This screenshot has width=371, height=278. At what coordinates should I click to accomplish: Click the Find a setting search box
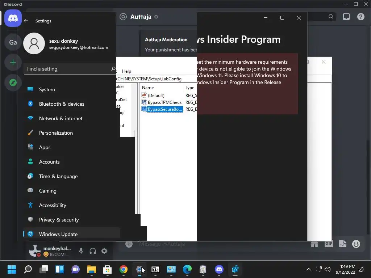click(x=70, y=69)
